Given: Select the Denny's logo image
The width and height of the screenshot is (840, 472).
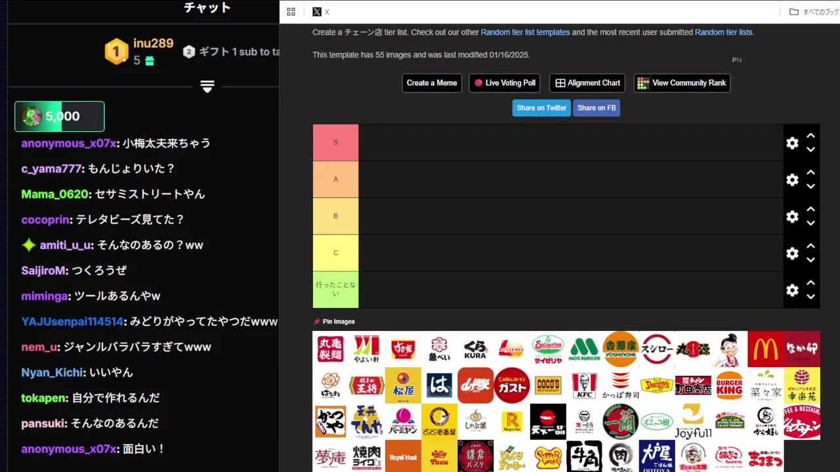Looking at the screenshot, I should (x=657, y=385).
